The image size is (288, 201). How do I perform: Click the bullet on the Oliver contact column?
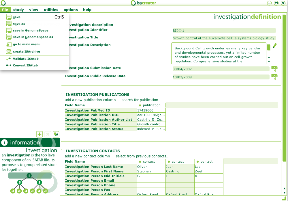coord(140,162)
